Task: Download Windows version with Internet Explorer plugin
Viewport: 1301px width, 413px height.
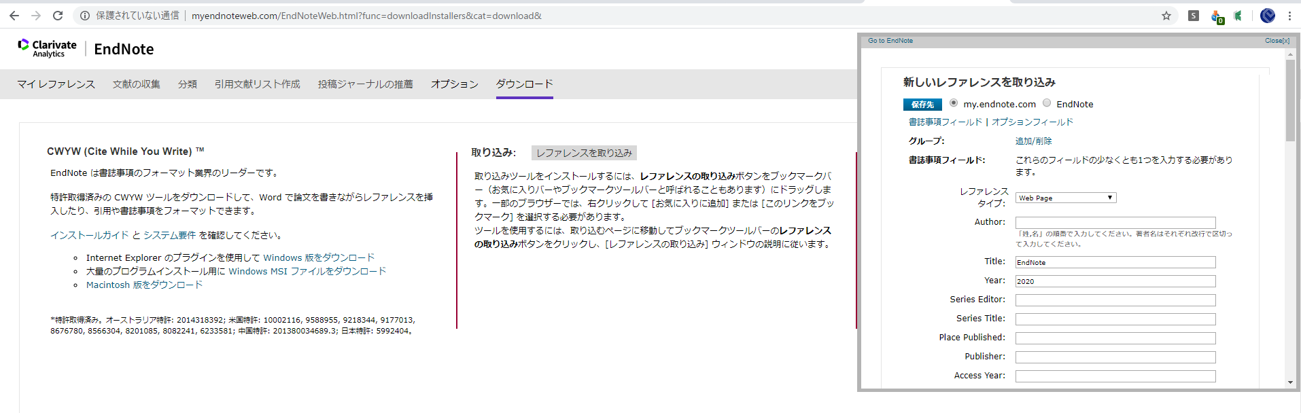Action: point(319,257)
